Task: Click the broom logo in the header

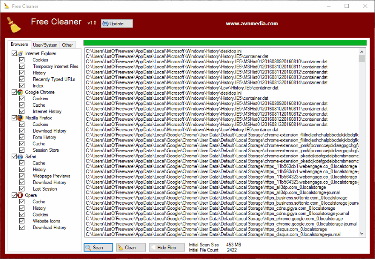Action: (14, 25)
